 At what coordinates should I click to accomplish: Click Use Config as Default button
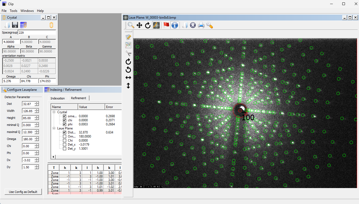coord(23,192)
